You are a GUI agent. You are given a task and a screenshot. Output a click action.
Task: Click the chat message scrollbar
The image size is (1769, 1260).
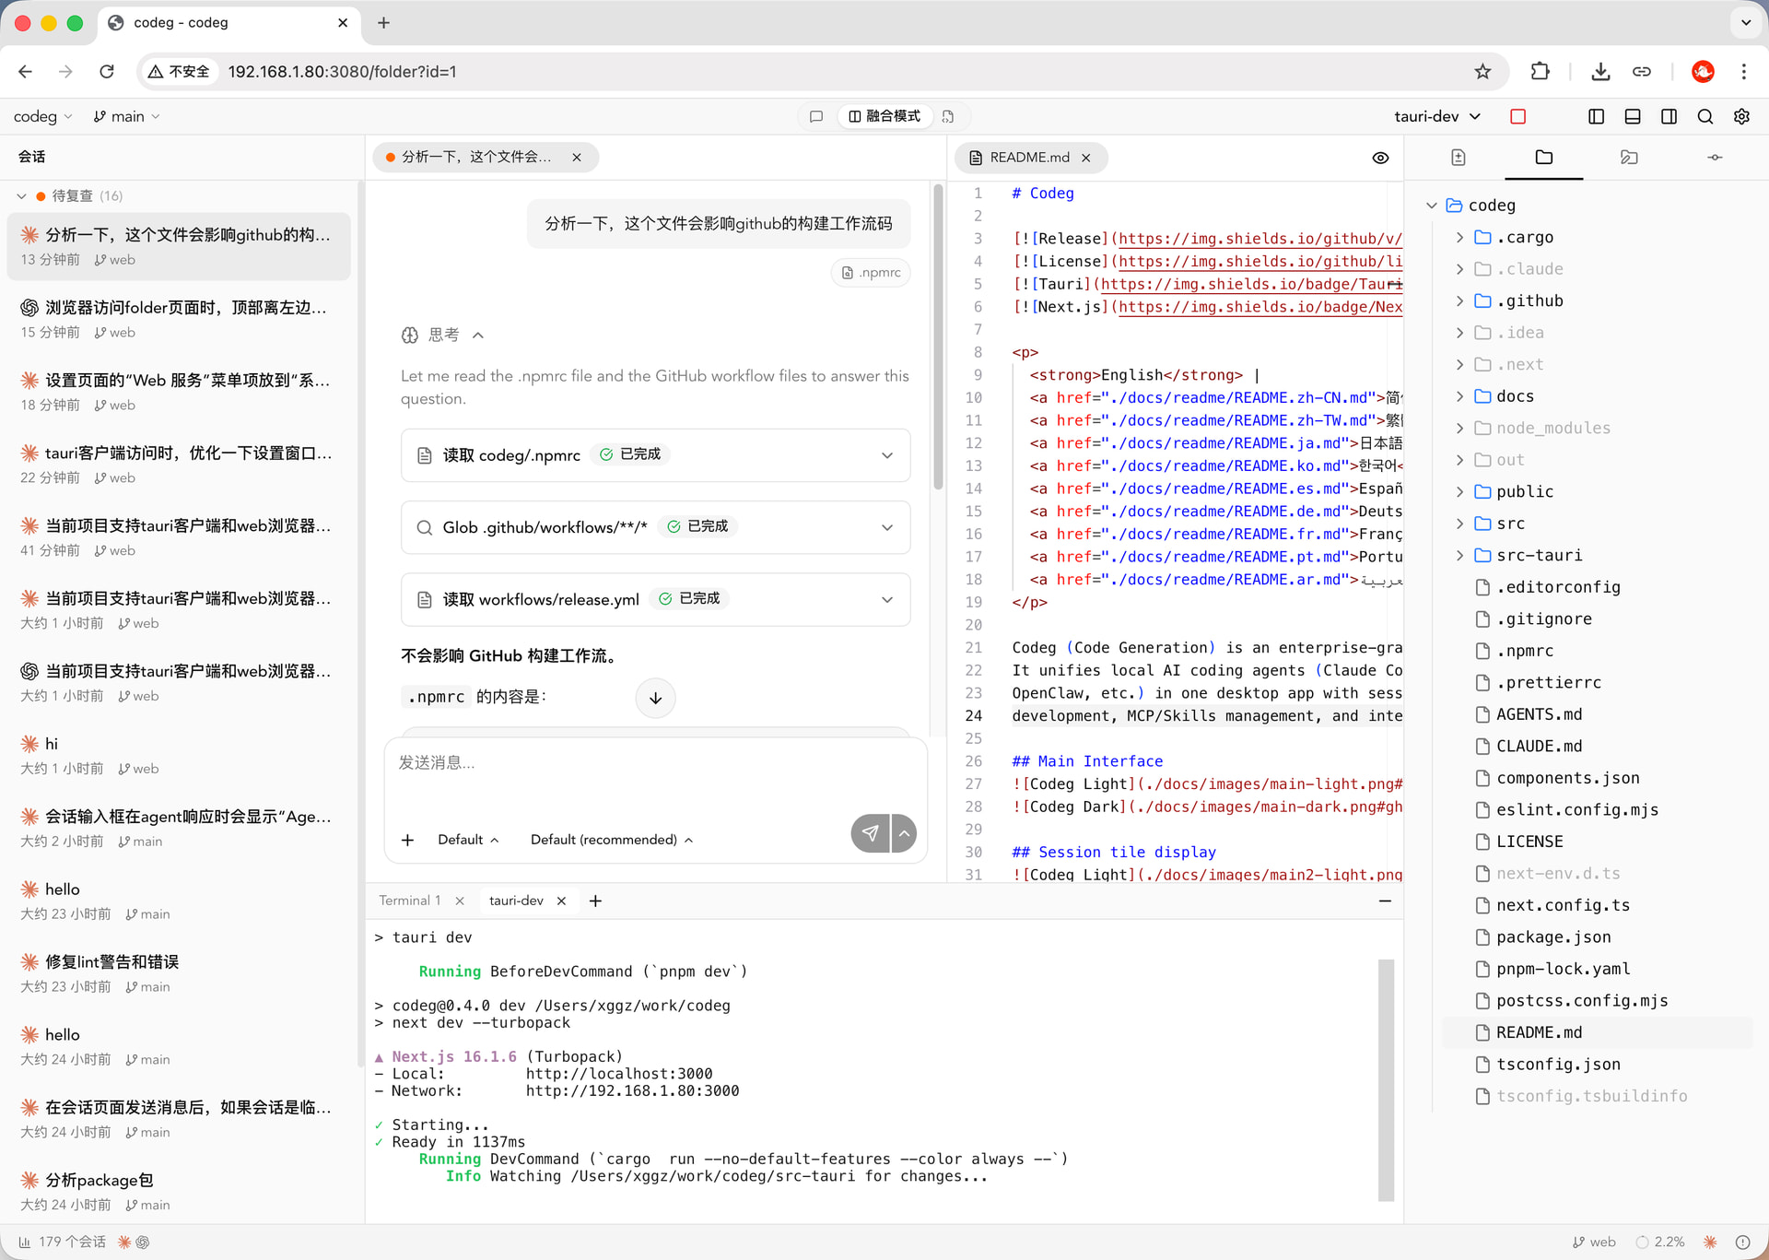point(938,336)
